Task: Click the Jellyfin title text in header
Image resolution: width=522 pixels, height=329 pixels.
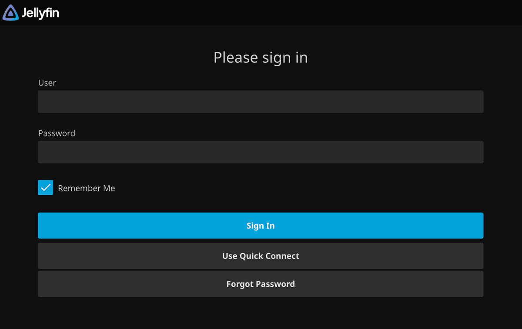Action: pyautogui.click(x=42, y=13)
